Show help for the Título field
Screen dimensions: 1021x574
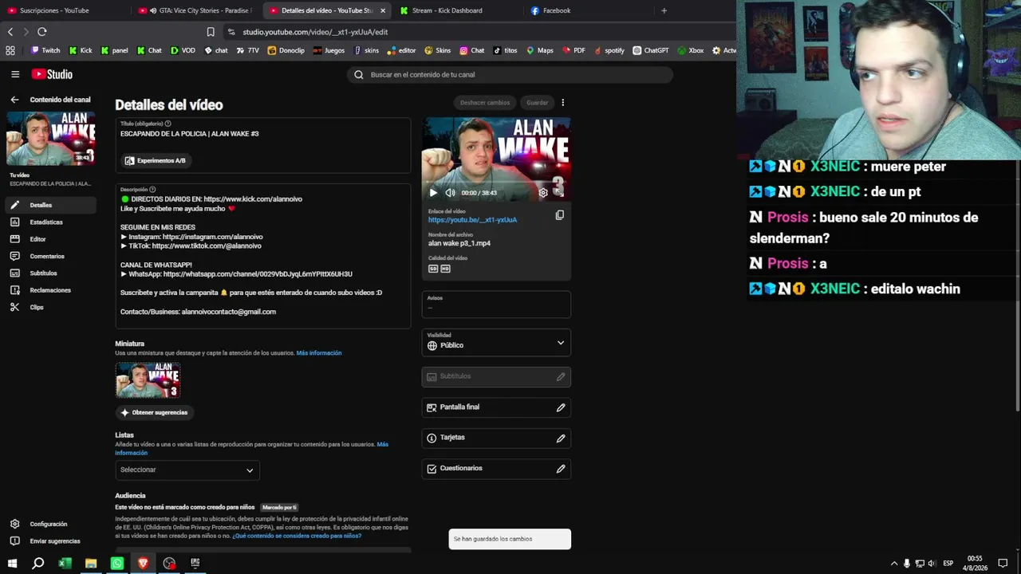coord(168,124)
